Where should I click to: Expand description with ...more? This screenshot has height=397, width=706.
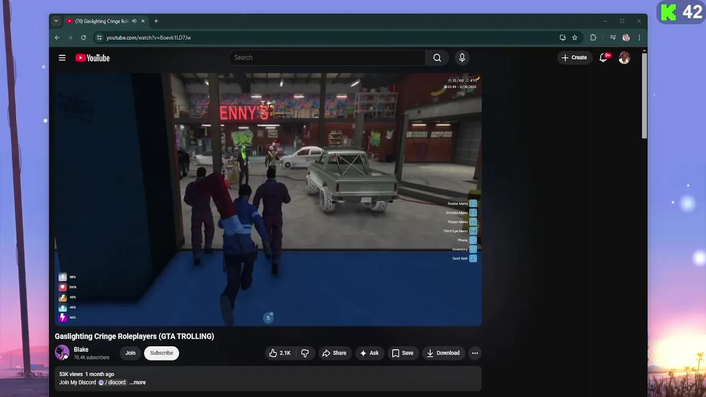[137, 383]
